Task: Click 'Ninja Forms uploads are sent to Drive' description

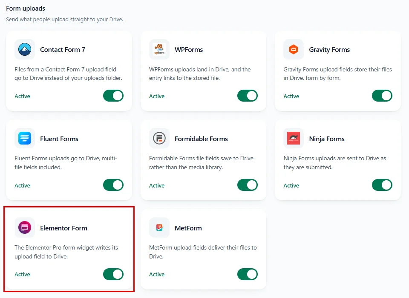Action: click(335, 163)
